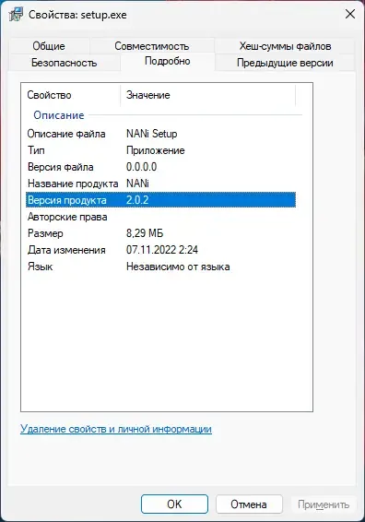Viewport: 365px width, 522px height.
Task: Click the Свойство column header
Action: (x=71, y=95)
